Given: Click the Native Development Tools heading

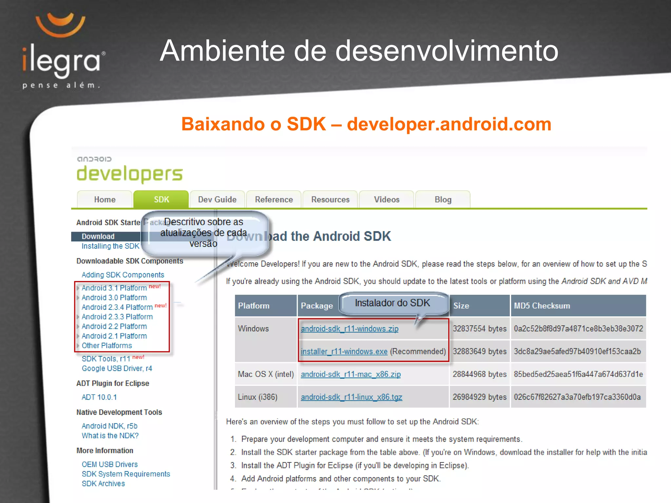Looking at the screenshot, I should tap(119, 412).
